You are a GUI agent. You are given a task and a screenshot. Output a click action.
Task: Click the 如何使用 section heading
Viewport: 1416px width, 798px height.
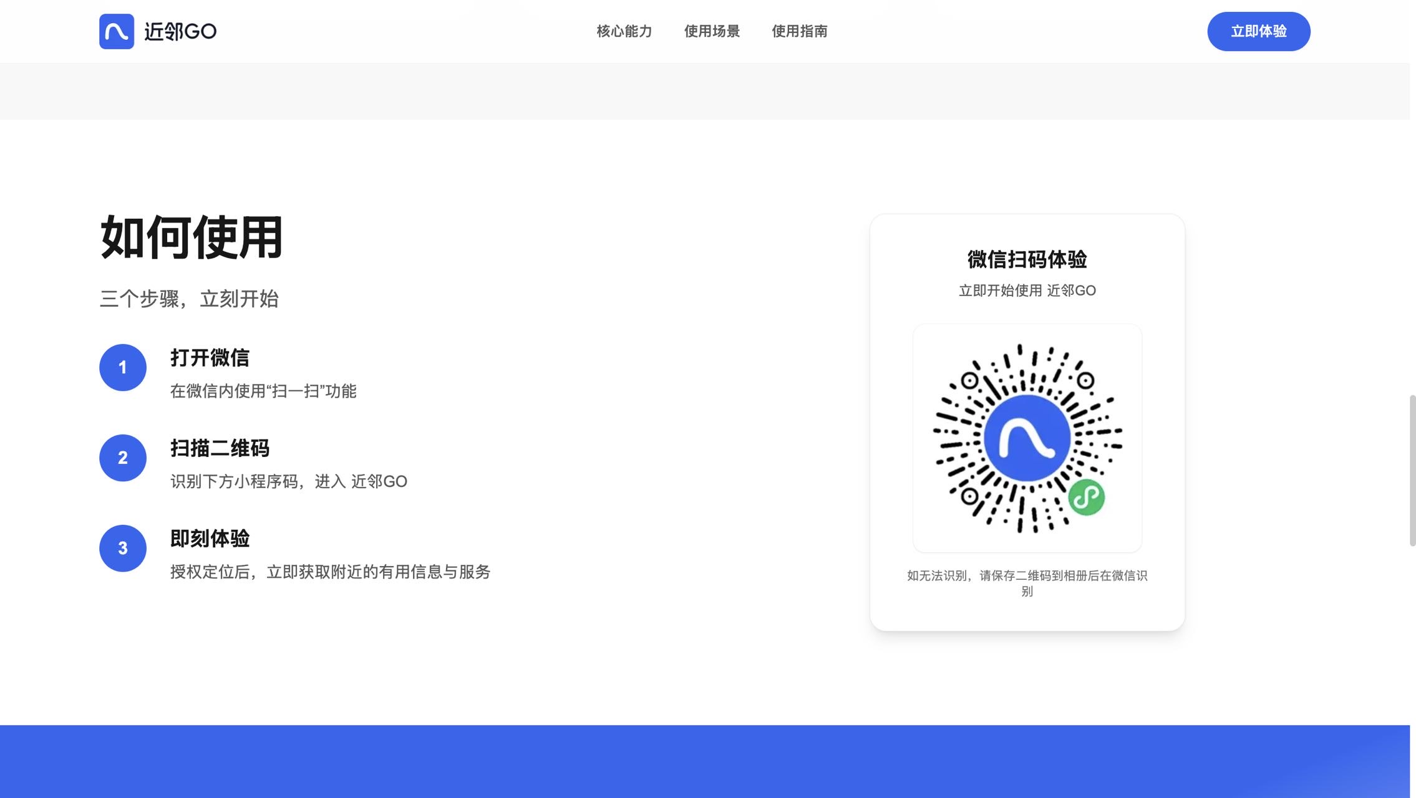click(192, 238)
